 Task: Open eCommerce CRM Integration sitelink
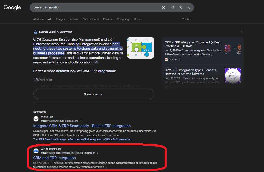click(x=85, y=140)
